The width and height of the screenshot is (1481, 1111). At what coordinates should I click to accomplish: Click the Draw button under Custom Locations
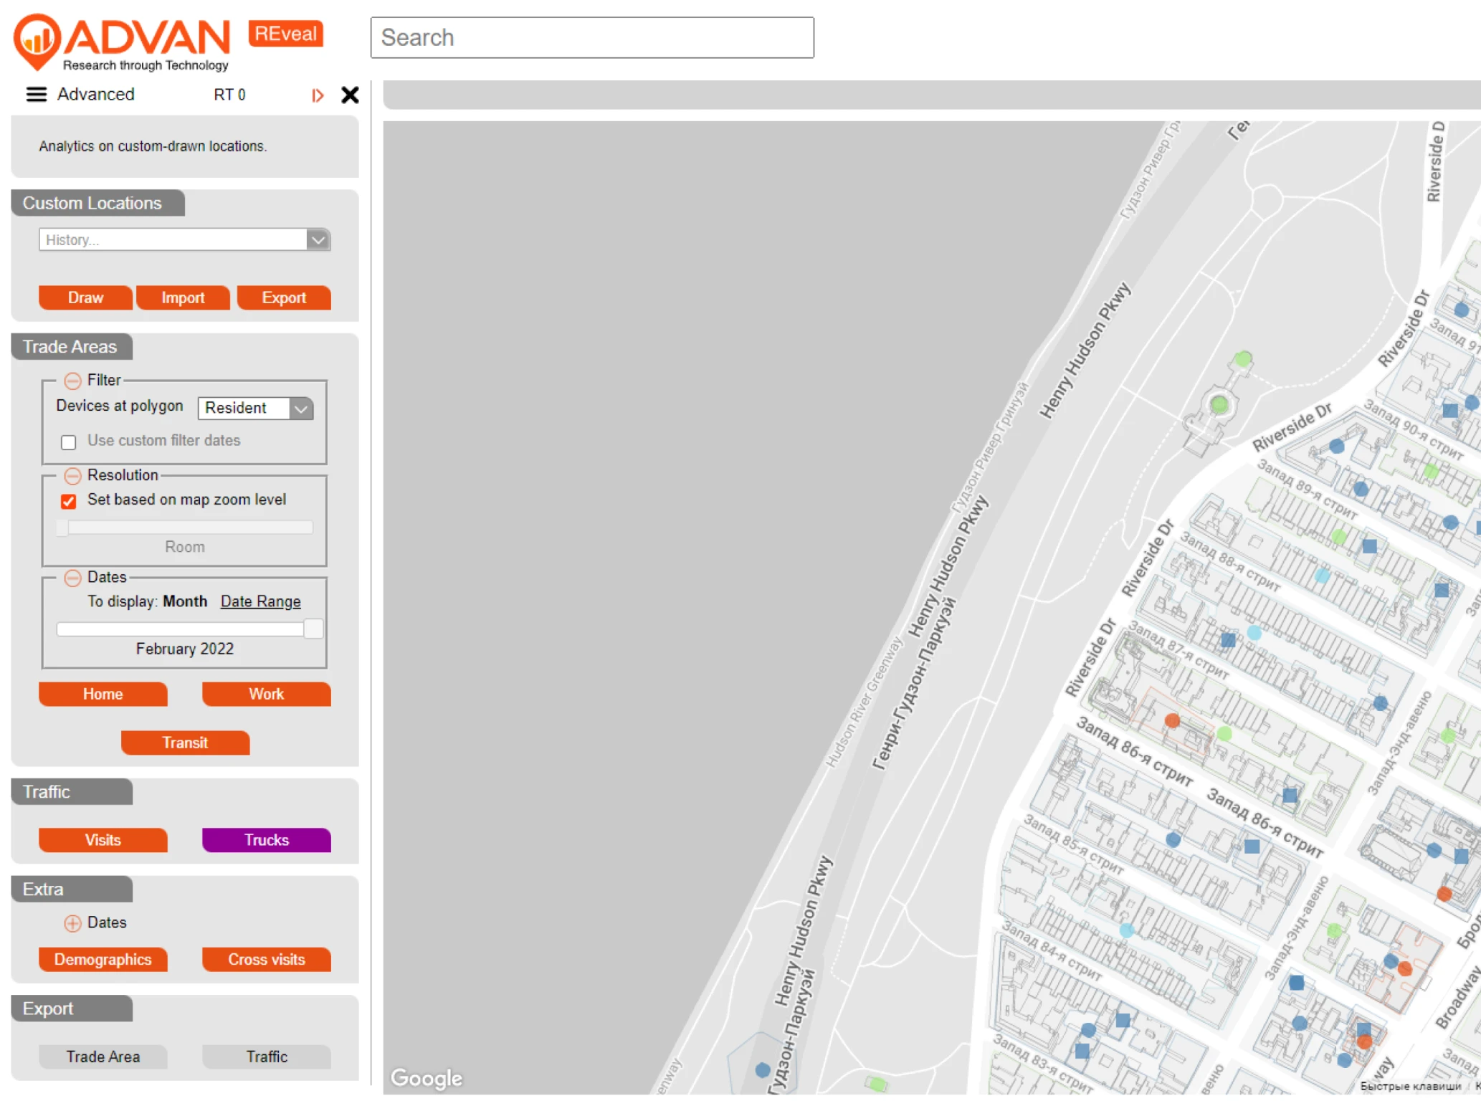tap(85, 297)
